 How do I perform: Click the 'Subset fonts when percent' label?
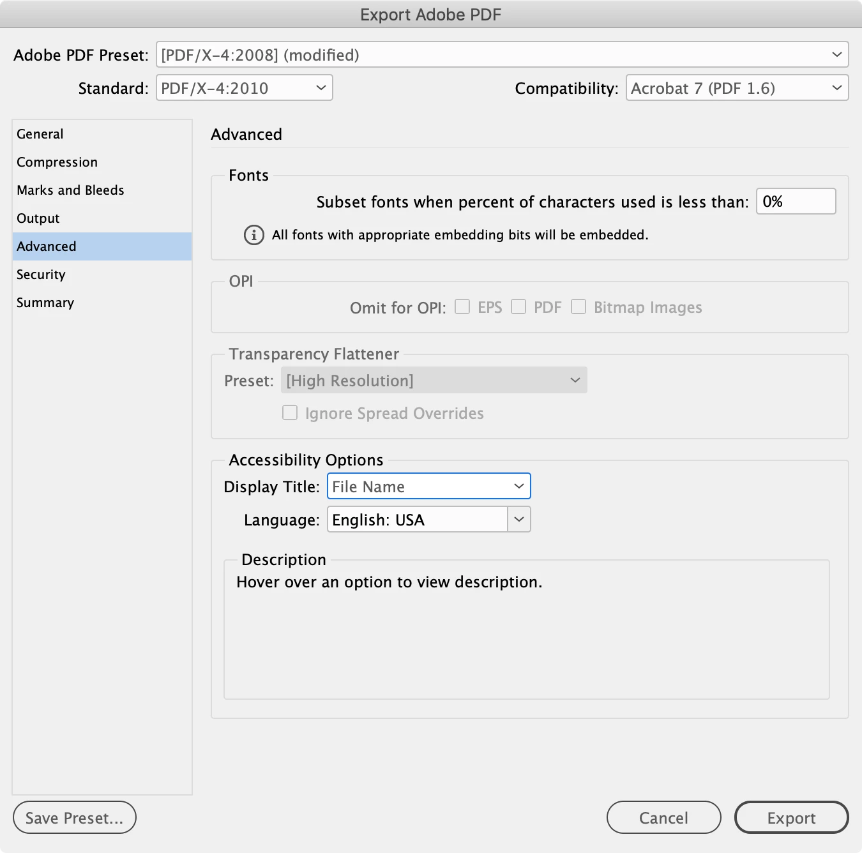coord(533,202)
